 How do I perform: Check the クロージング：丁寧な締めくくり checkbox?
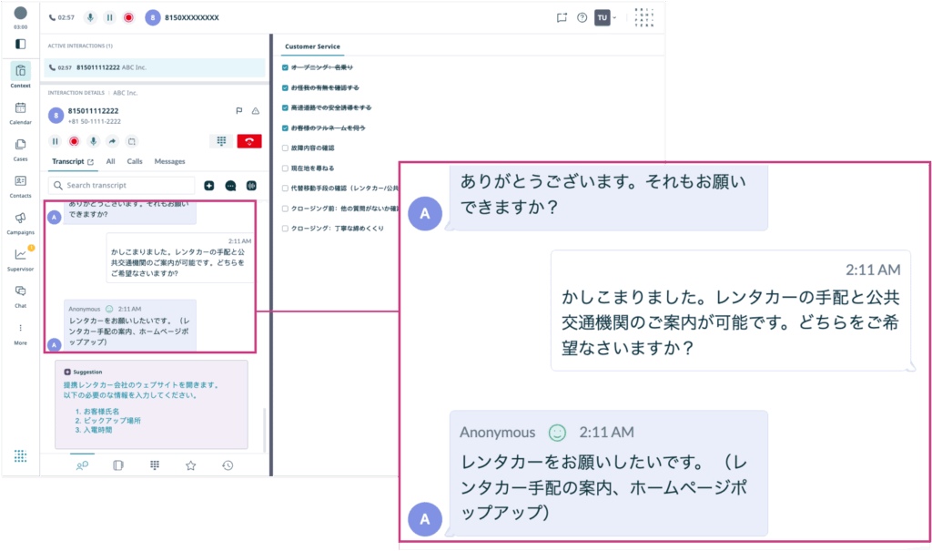[x=285, y=229]
